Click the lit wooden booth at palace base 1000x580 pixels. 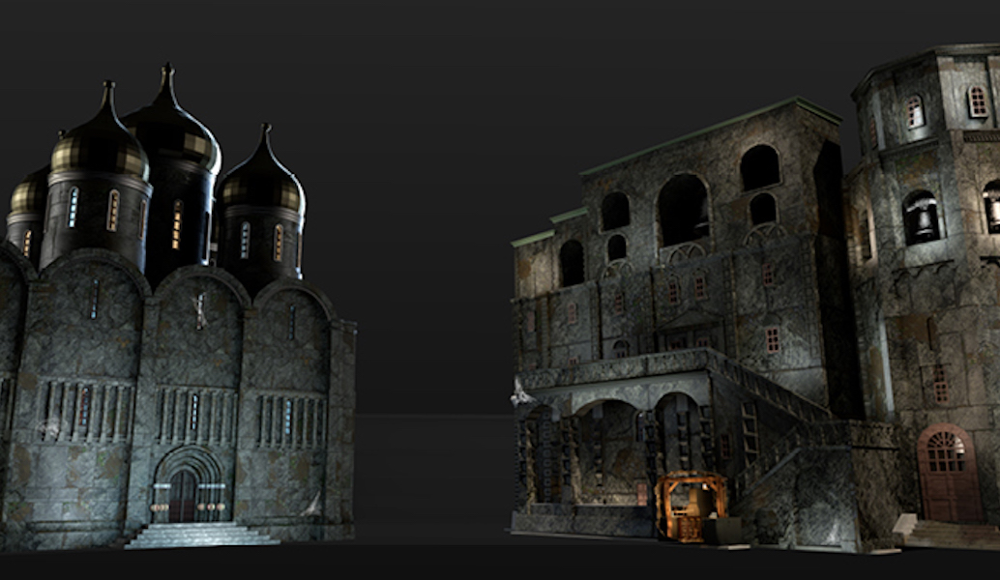click(x=691, y=507)
